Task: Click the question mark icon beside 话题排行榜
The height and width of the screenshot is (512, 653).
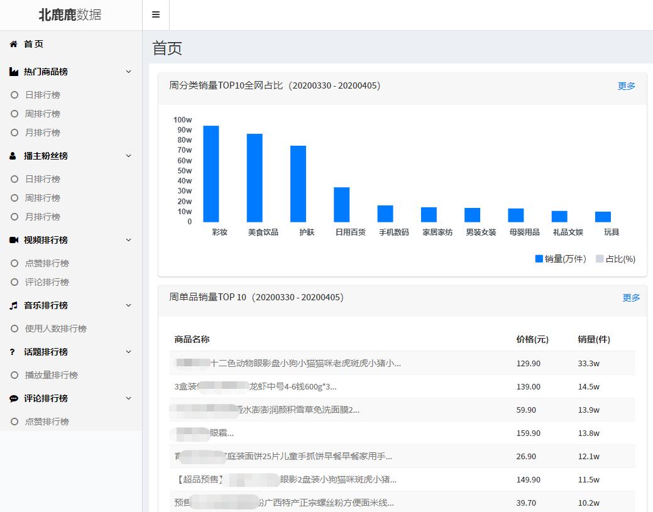Action: coord(13,351)
